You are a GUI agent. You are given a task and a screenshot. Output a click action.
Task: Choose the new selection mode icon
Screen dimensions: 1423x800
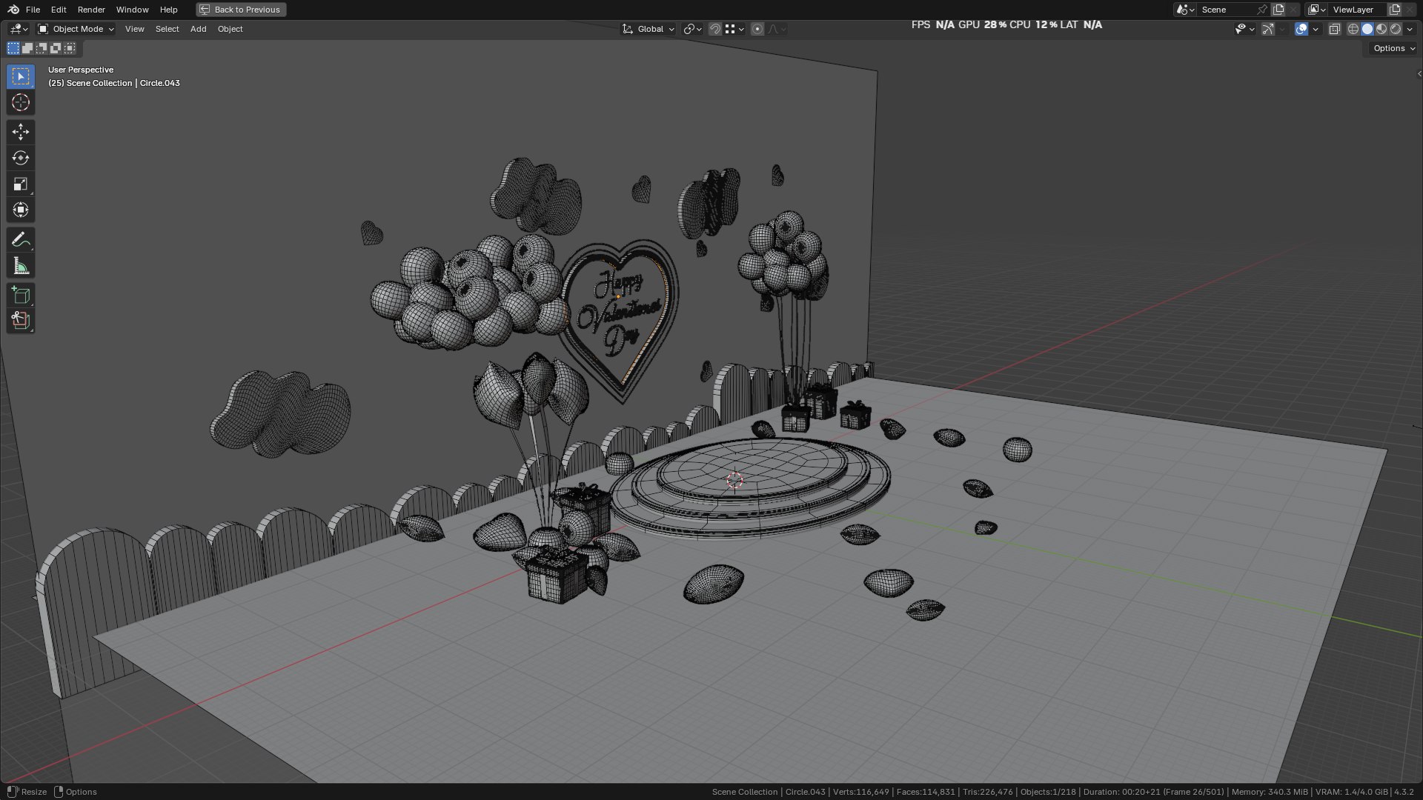[x=13, y=48]
